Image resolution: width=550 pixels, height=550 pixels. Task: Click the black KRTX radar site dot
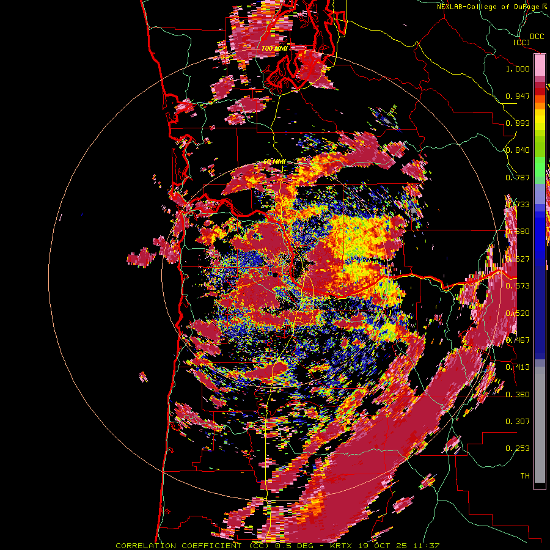pos(274,276)
